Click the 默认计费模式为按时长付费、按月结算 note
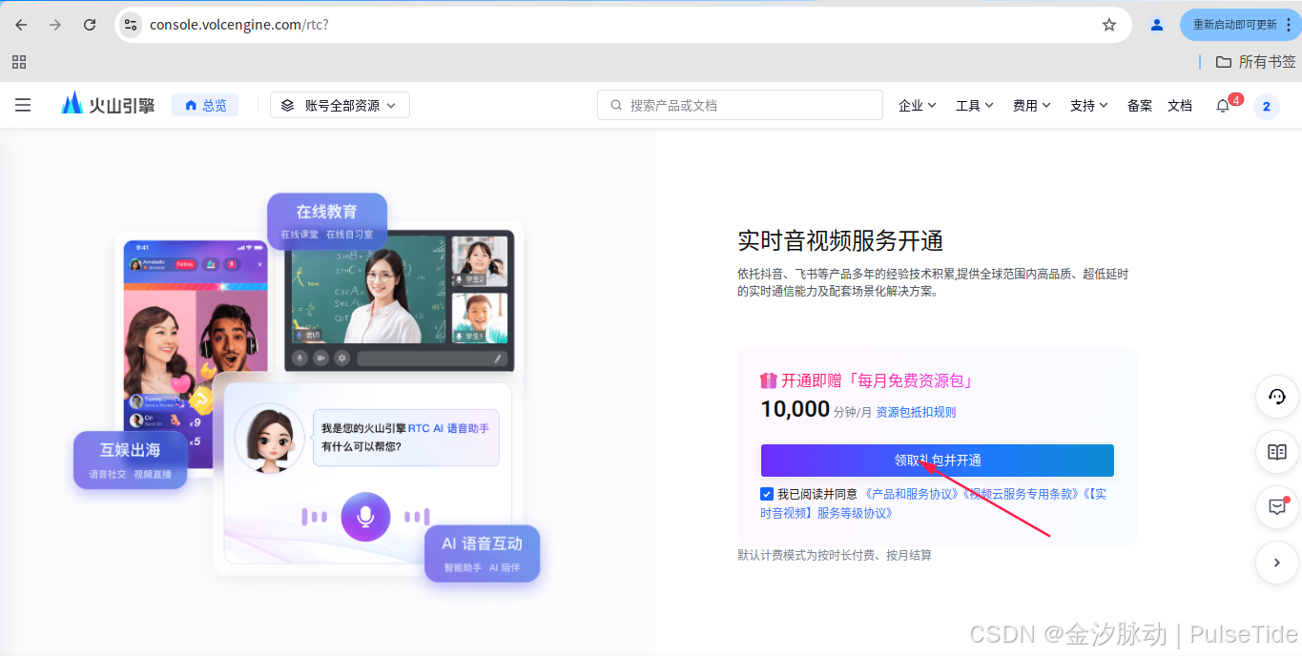This screenshot has height=656, width=1302. point(835,555)
